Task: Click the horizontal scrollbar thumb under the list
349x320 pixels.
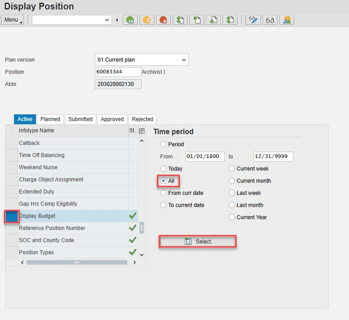Action: point(77,262)
